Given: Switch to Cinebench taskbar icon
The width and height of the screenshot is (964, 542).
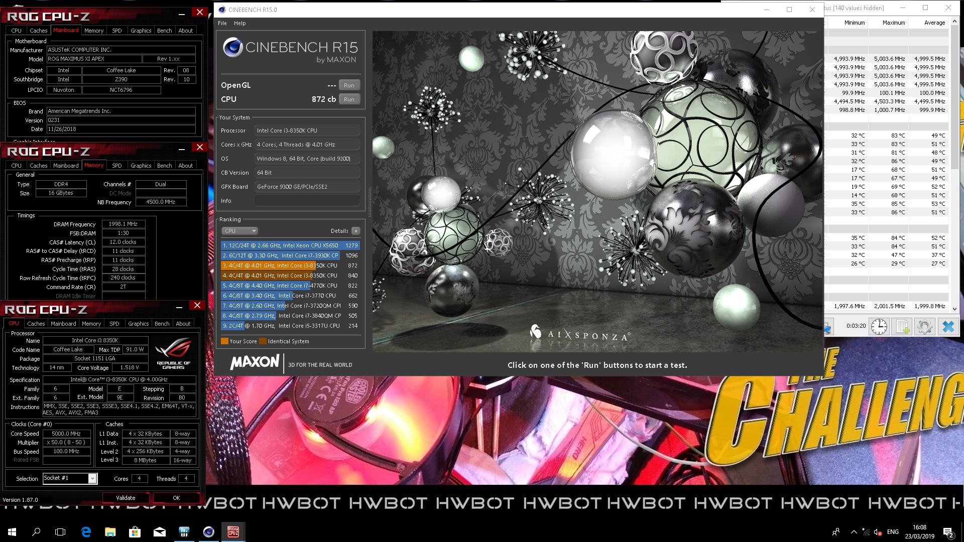Looking at the screenshot, I should (208, 532).
